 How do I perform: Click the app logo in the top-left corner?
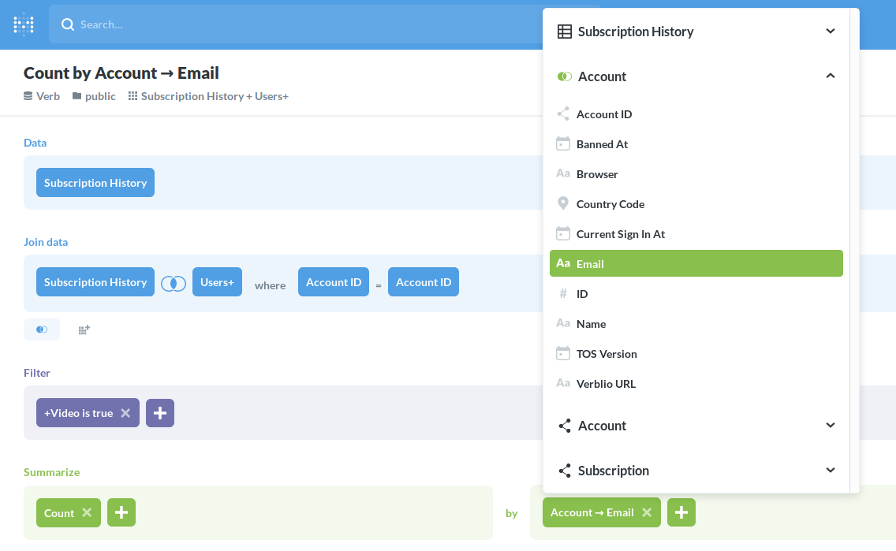pos(23,24)
